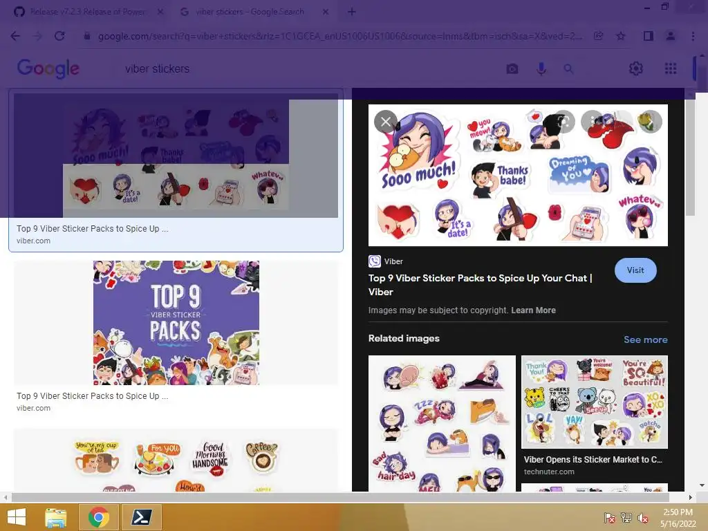Open Google quick settings gear
This screenshot has width=708, height=531.
(636, 68)
